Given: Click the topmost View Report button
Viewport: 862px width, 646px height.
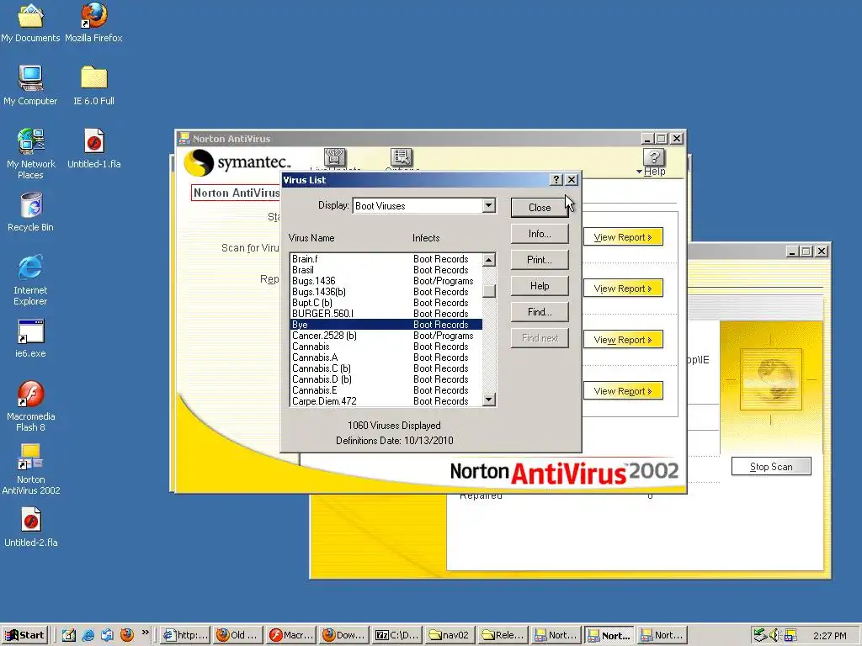Looking at the screenshot, I should 623,237.
